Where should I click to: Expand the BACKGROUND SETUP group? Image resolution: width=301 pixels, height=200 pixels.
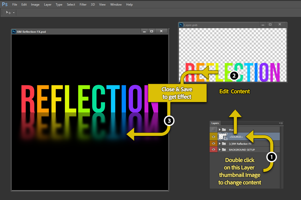point(220,149)
